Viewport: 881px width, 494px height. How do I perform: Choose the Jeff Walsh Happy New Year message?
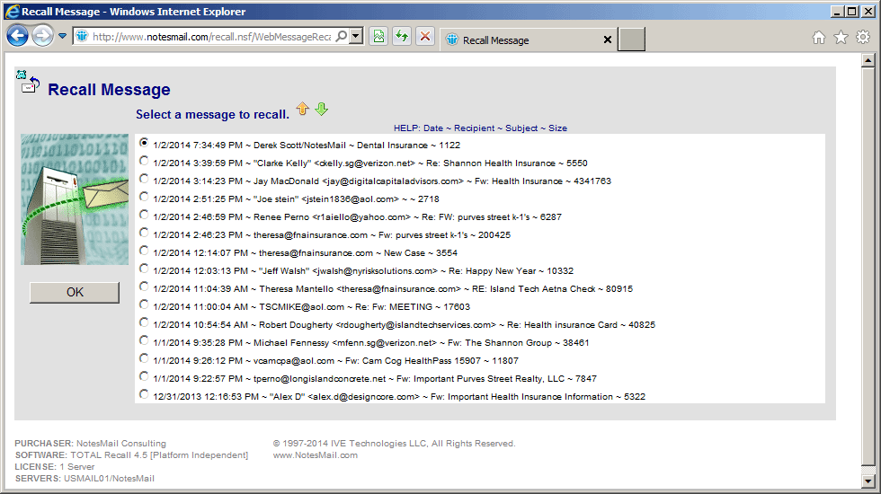click(x=144, y=269)
